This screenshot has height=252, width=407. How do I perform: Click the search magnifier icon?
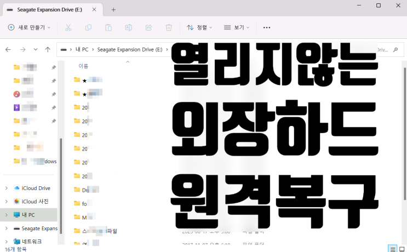click(395, 49)
